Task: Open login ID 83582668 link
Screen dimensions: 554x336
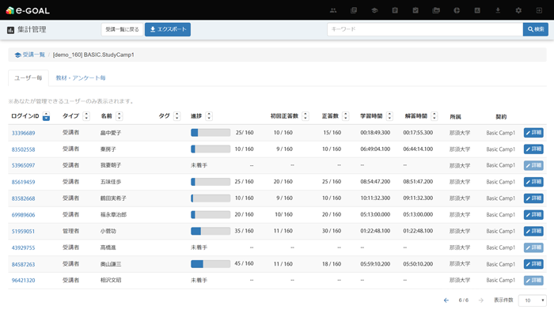Action: (23, 198)
